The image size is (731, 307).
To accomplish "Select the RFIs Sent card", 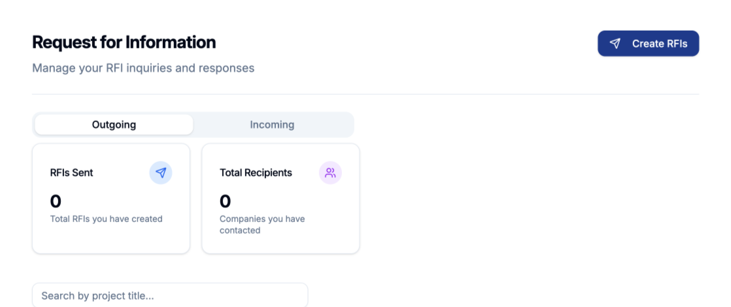I will click(x=111, y=199).
